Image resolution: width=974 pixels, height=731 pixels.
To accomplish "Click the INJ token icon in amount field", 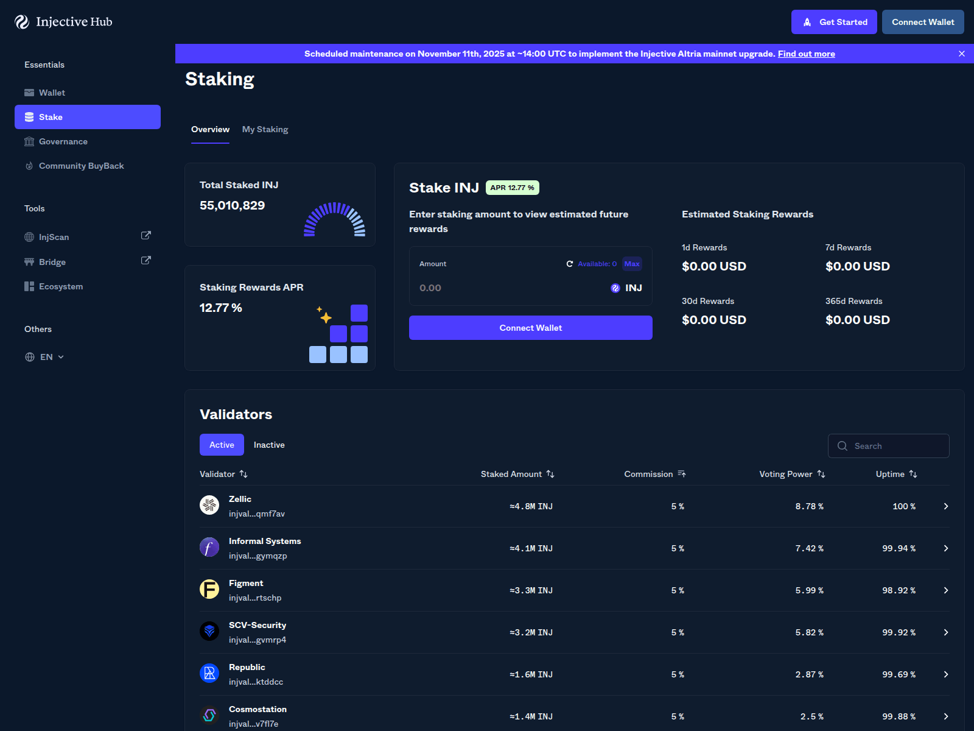I will (615, 288).
